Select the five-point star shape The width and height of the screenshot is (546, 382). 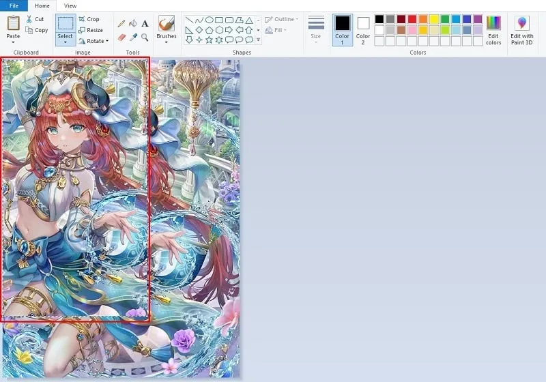point(209,40)
